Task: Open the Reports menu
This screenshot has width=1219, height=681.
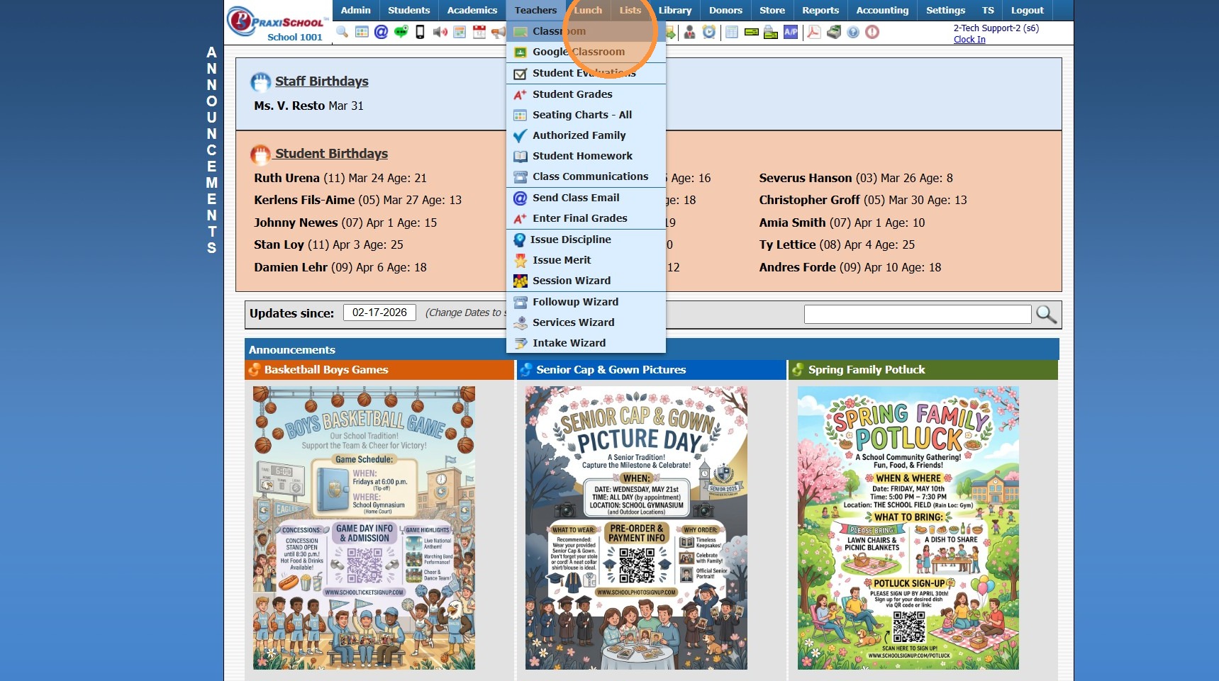Action: [x=820, y=10]
